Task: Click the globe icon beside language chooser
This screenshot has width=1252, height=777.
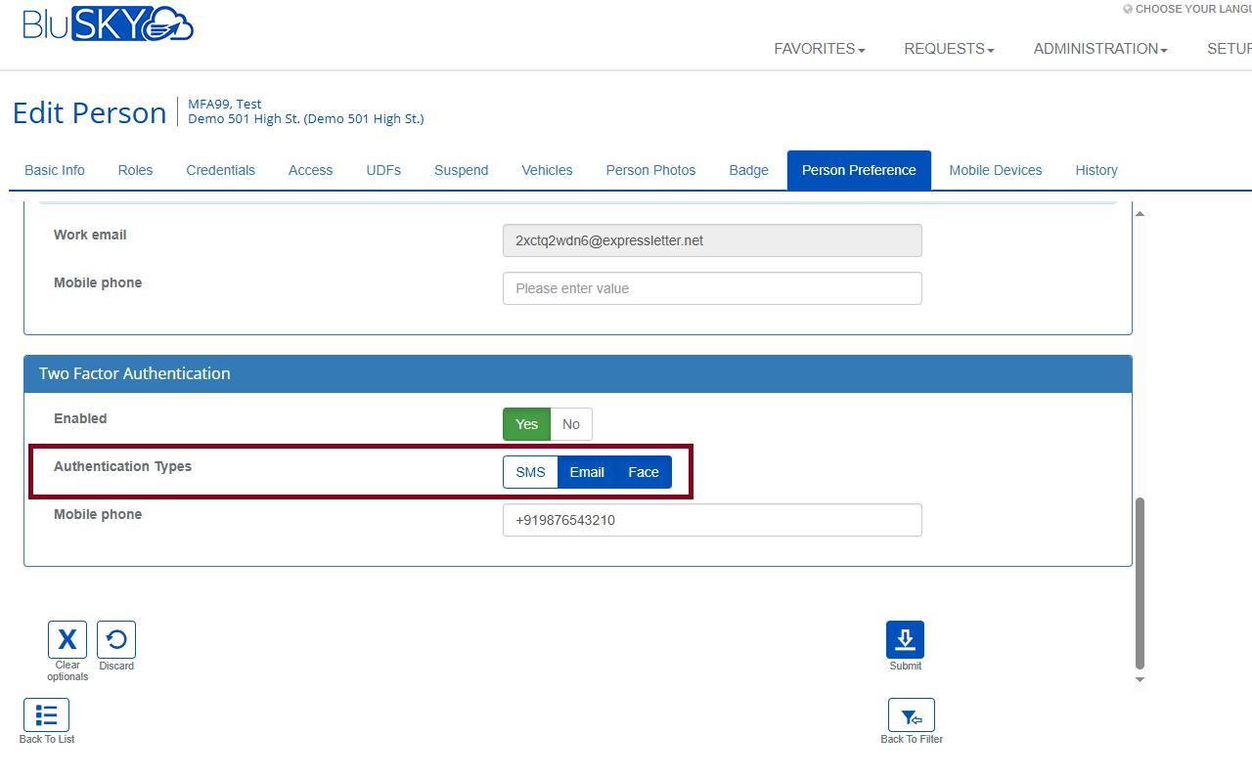Action: click(x=1128, y=9)
